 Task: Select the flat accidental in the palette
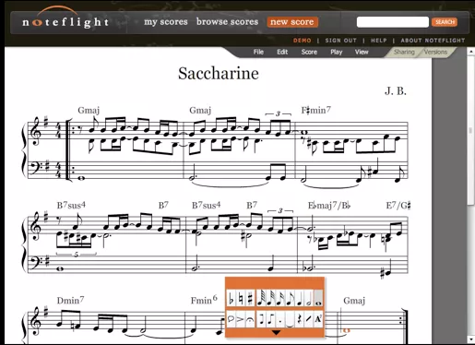coord(232,298)
